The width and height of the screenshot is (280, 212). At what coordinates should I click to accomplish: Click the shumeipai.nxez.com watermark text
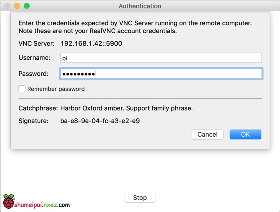42,205
